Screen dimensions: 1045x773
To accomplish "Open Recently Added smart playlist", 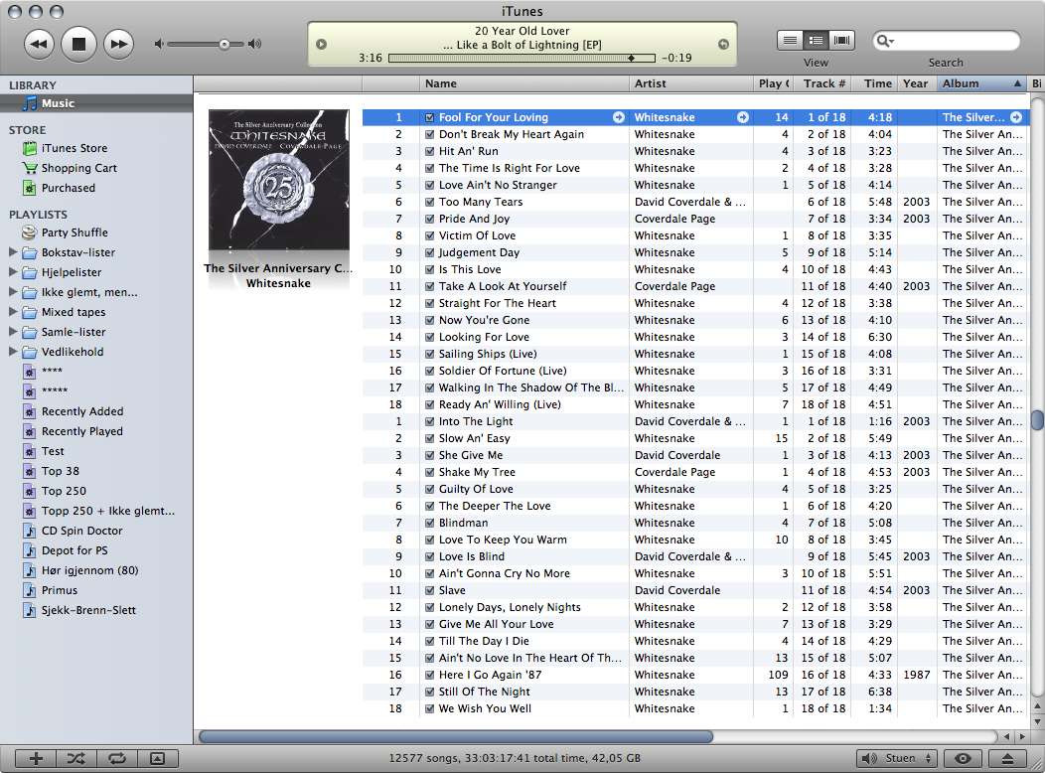I will tap(82, 411).
